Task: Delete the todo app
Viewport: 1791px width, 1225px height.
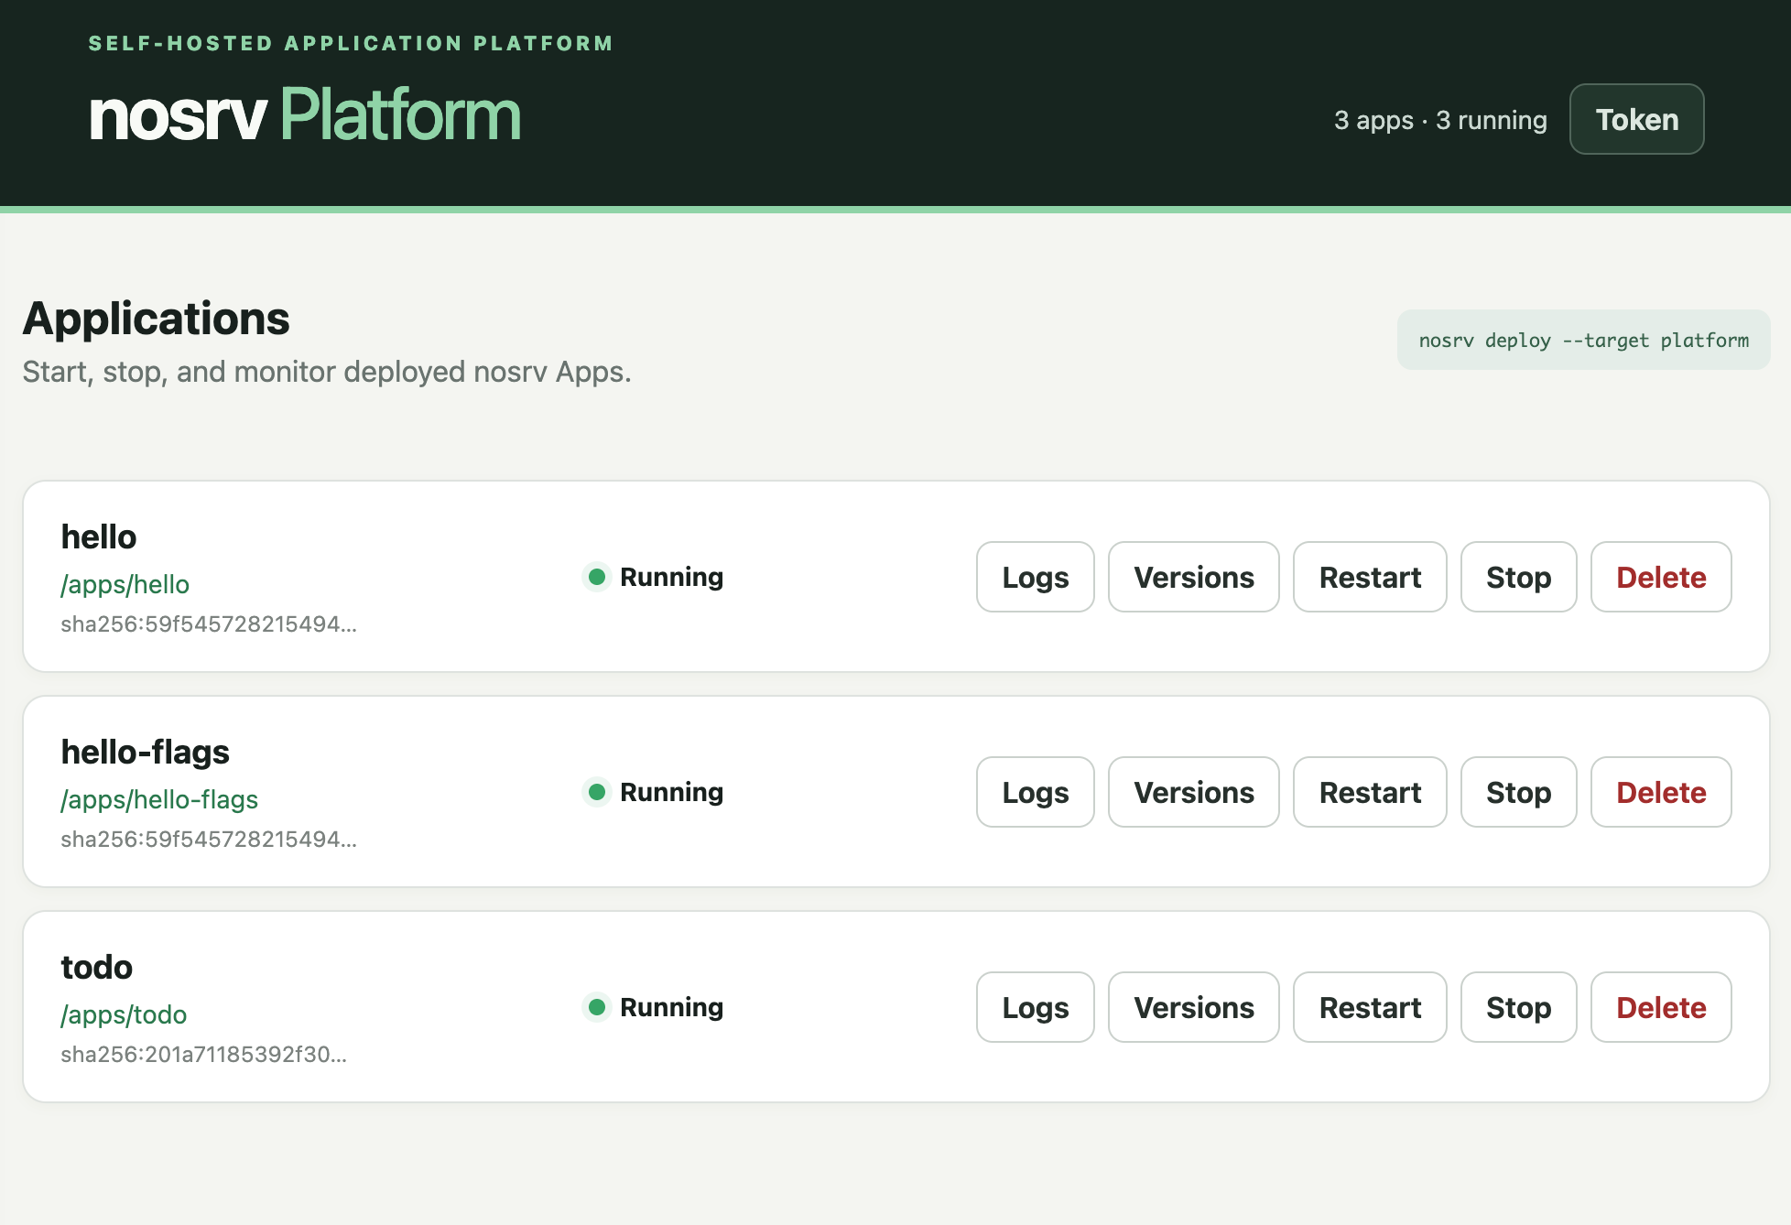Action: (x=1661, y=1007)
